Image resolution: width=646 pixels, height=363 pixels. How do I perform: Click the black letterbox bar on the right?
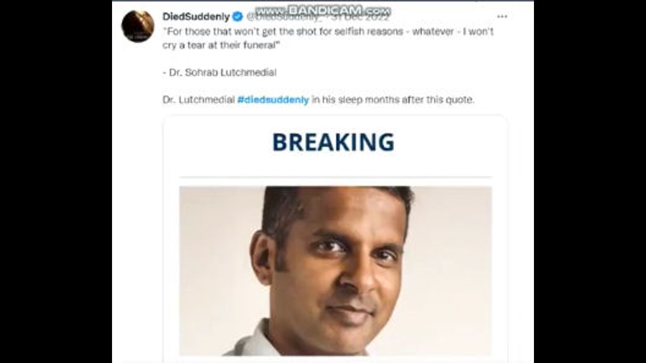590,181
